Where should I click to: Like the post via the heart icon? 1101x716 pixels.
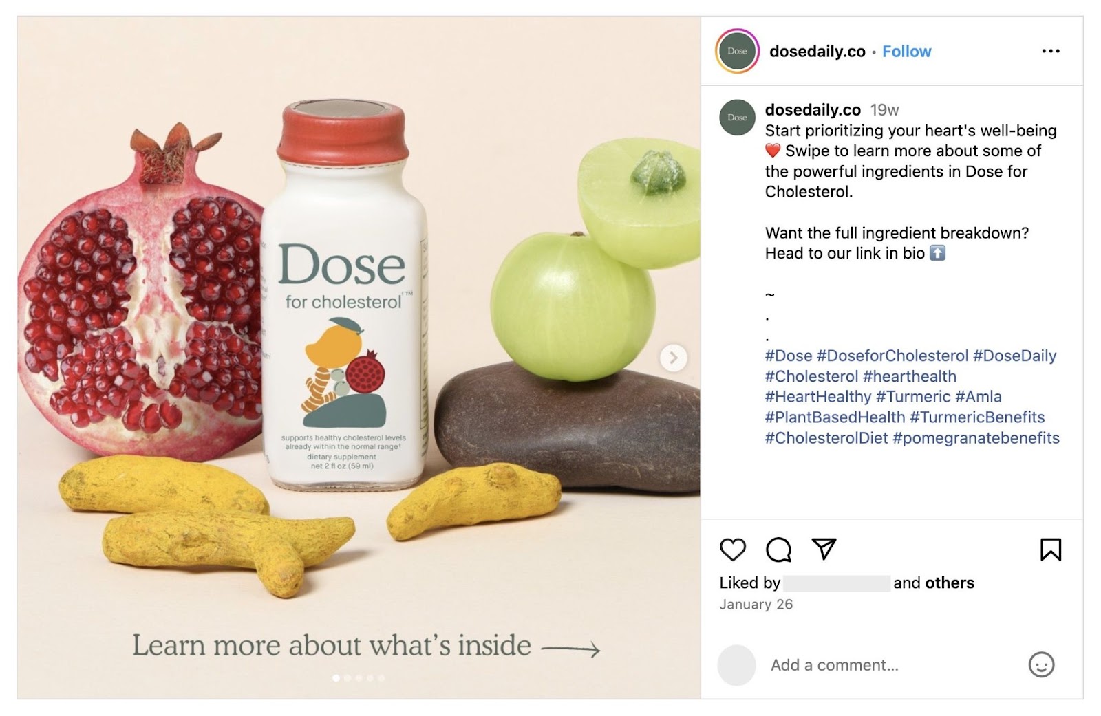click(733, 550)
